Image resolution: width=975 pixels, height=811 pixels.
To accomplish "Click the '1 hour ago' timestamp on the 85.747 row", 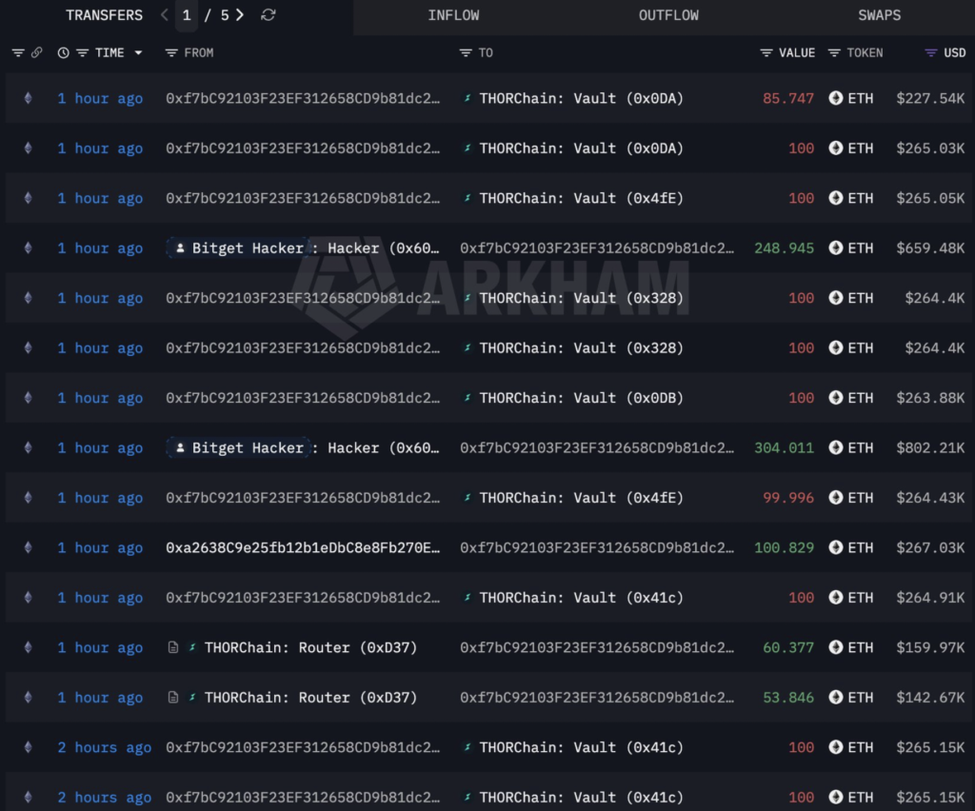I will point(100,98).
